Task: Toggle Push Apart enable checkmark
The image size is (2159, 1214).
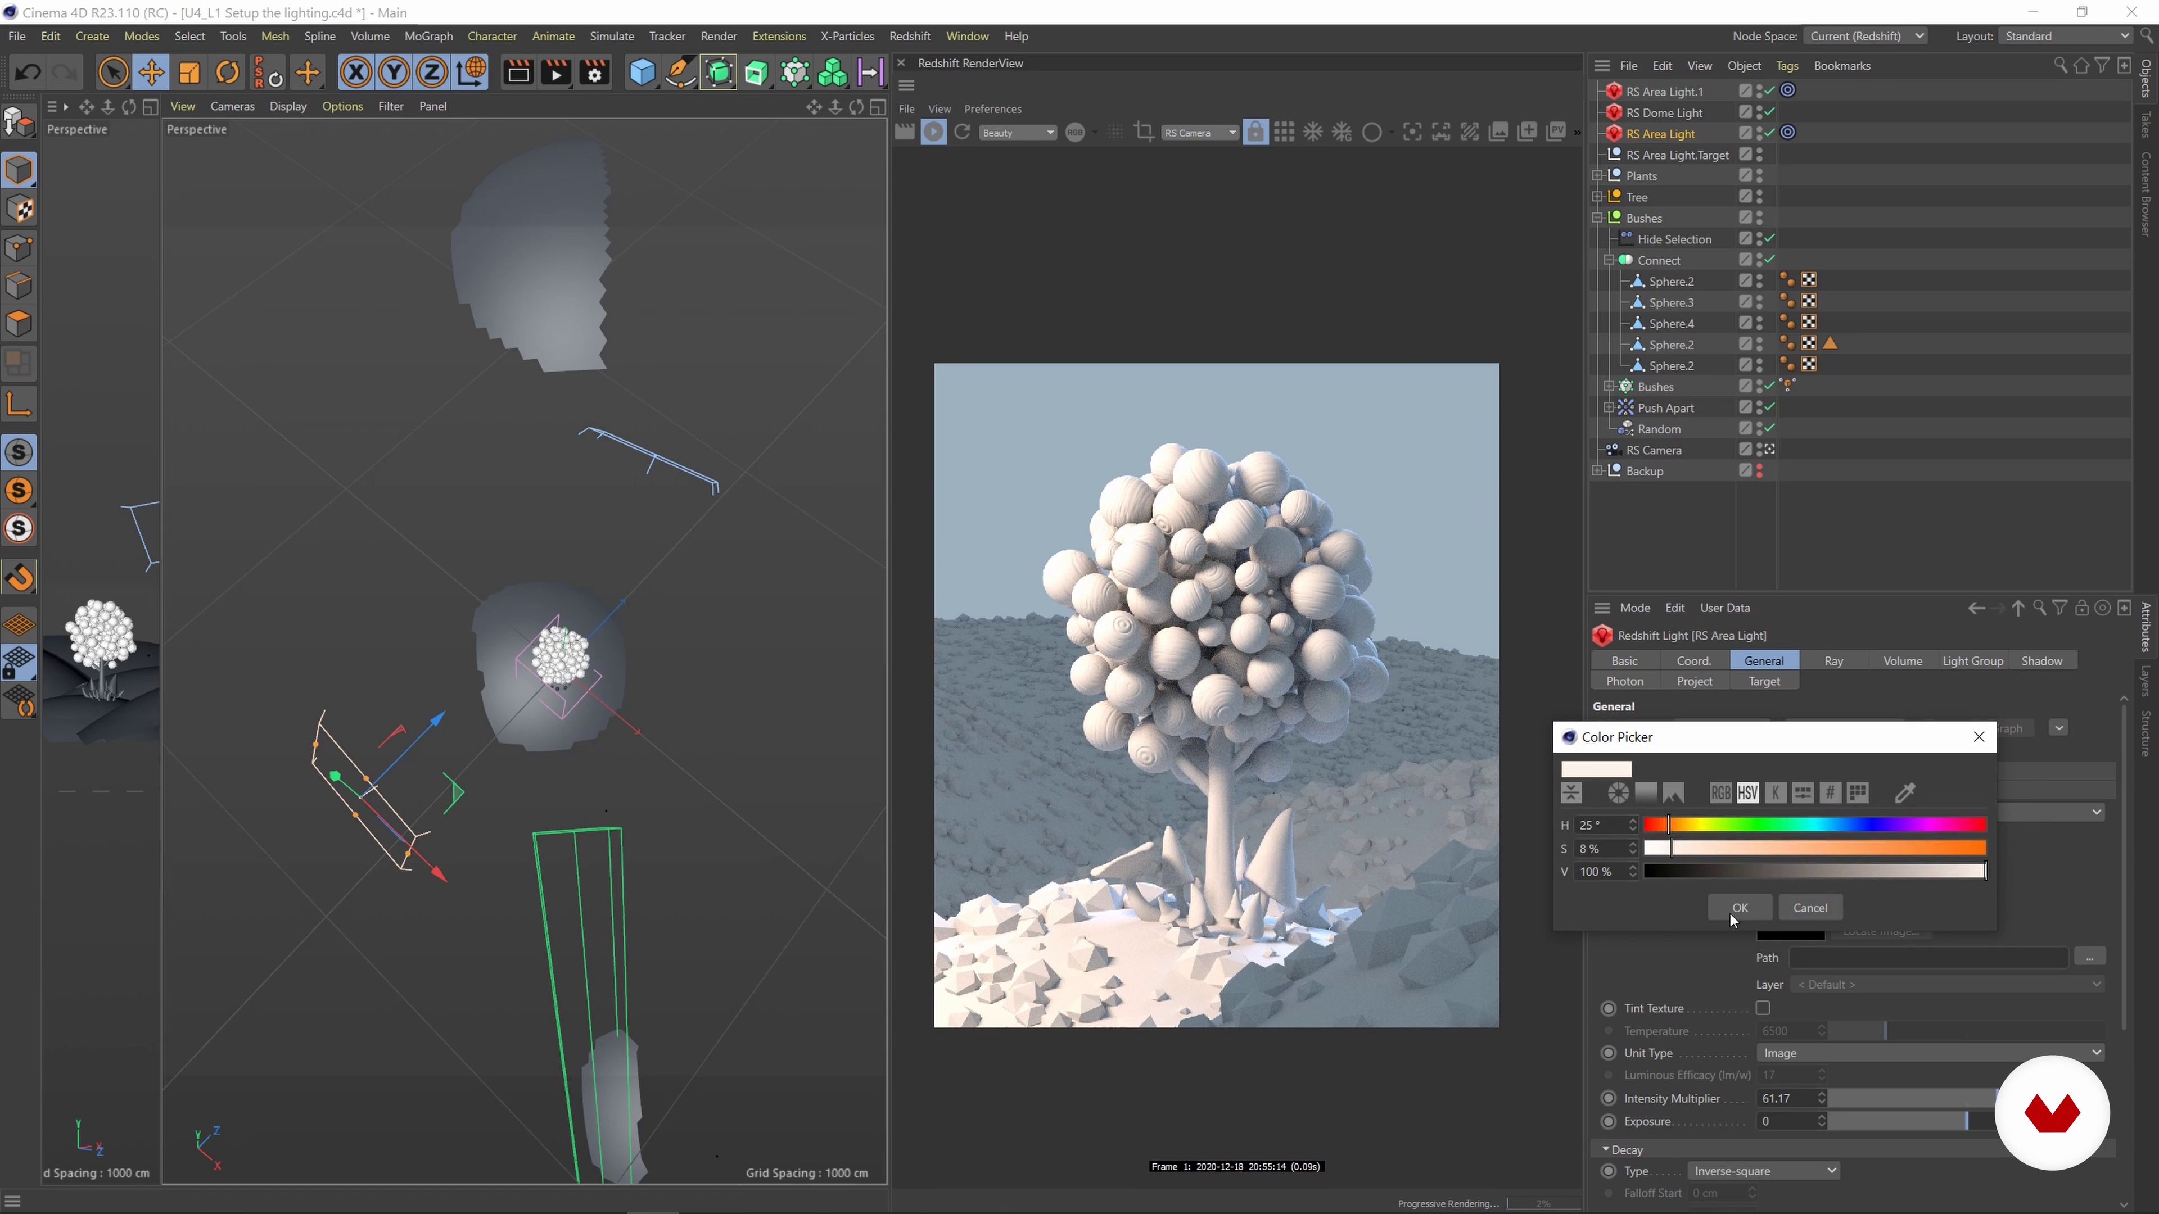Action: click(x=1769, y=407)
